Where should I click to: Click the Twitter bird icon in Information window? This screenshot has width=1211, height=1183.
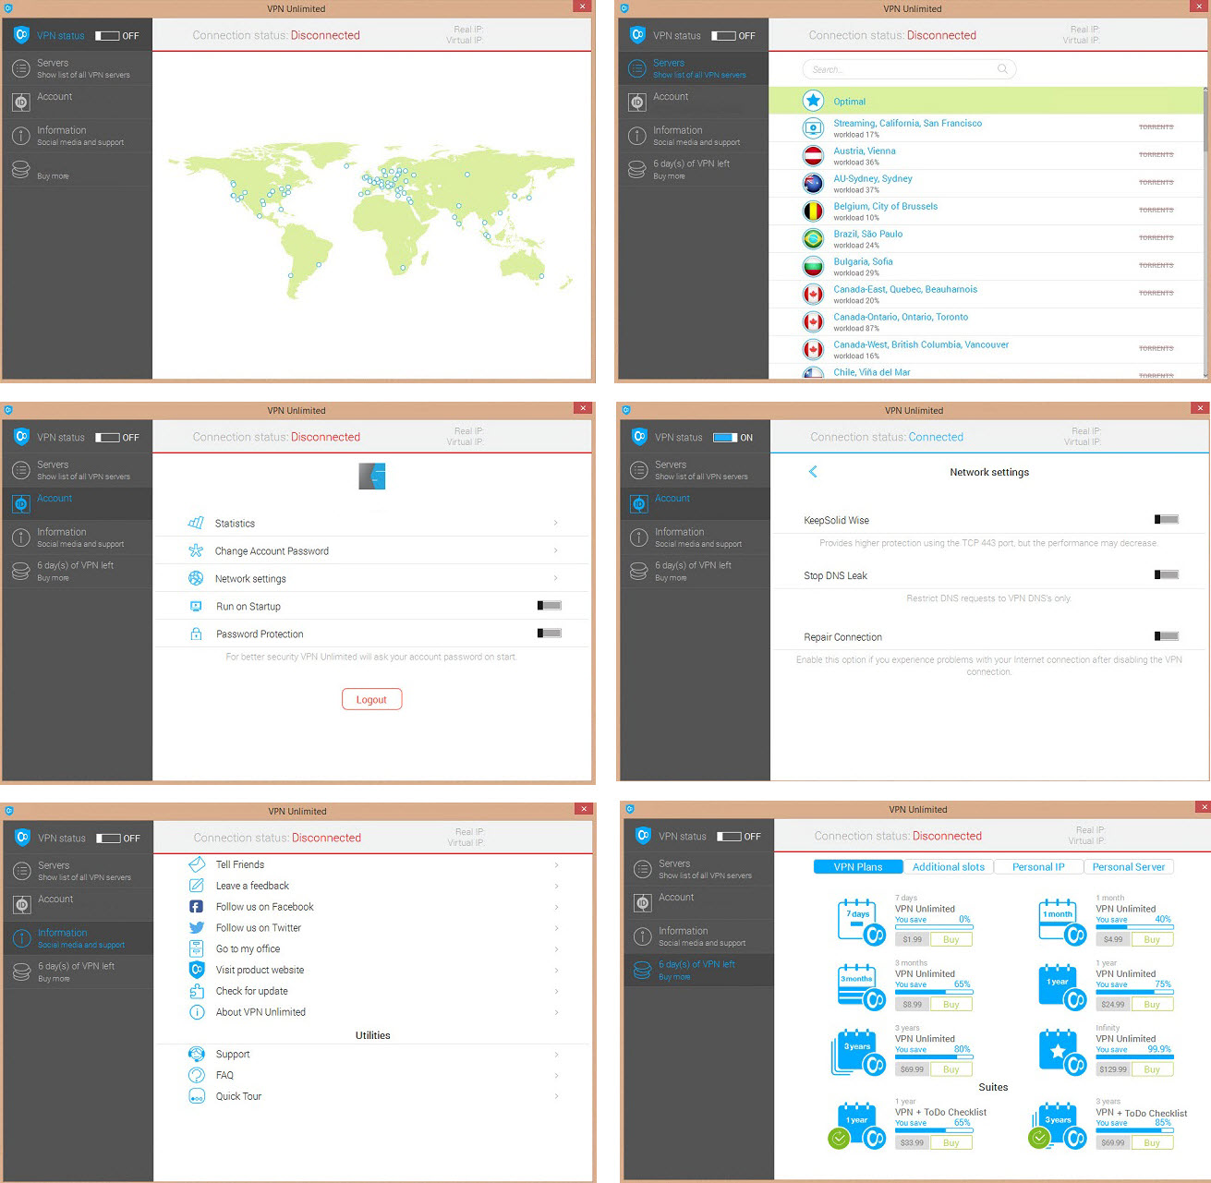coord(197,927)
